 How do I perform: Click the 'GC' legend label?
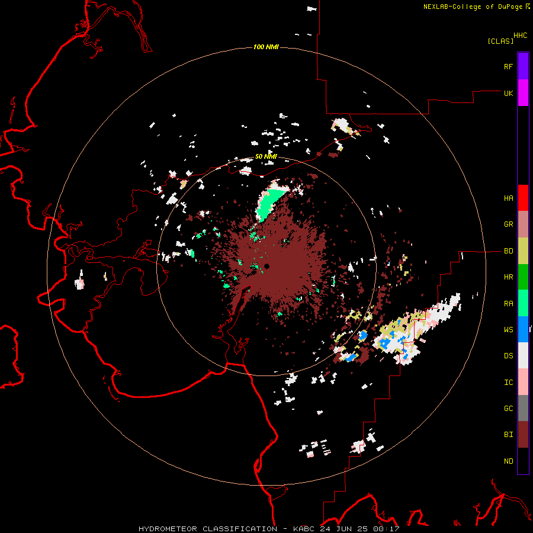click(x=508, y=409)
